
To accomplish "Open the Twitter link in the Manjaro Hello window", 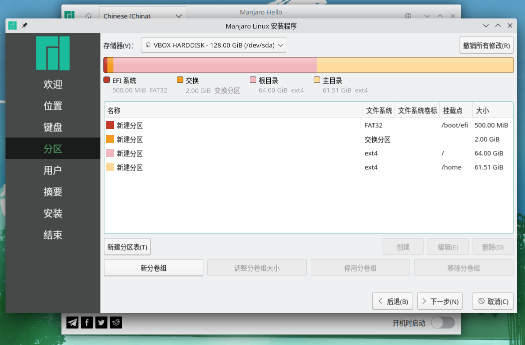I will (101, 322).
